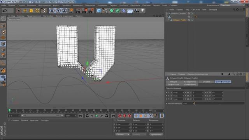Open the green NURBS generator icon
The height and width of the screenshot is (140, 249).
112,10
